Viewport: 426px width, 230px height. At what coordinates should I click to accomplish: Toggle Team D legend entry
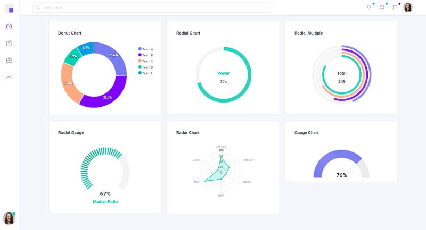(145, 67)
